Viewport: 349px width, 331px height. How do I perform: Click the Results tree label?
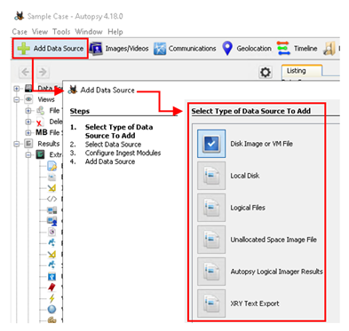pyautogui.click(x=49, y=144)
